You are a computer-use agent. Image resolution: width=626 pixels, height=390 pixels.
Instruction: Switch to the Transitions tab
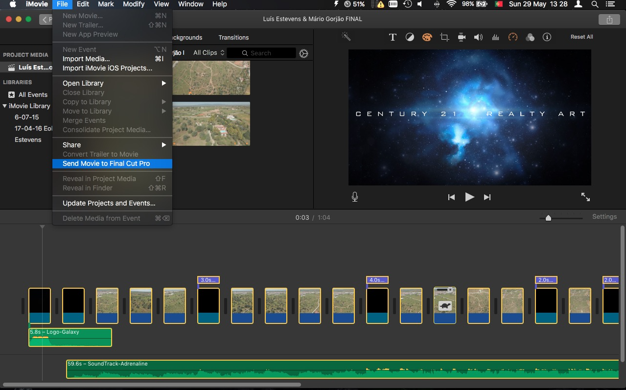[x=233, y=38]
